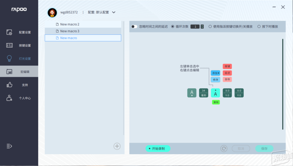Minimize the Rapoo window

(x=274, y=7)
